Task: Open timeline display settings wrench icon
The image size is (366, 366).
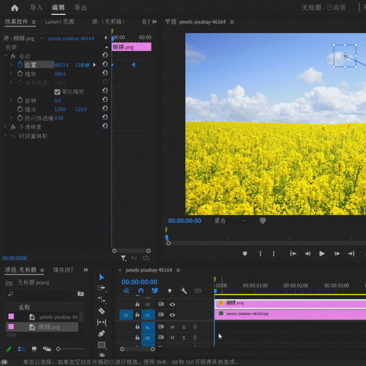Action: [x=184, y=291]
